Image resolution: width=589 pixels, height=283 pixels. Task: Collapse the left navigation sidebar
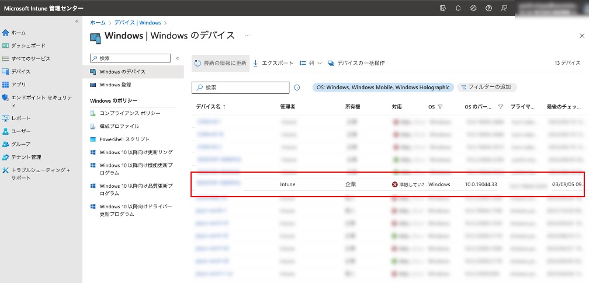point(77,21)
